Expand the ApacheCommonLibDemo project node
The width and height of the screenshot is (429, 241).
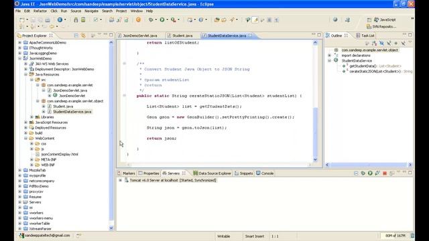coord(19,43)
